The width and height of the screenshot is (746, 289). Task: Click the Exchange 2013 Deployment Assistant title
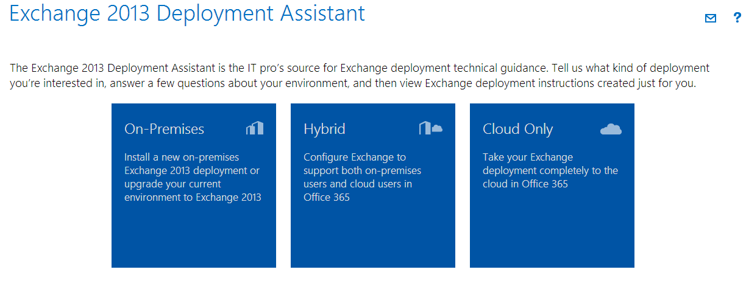coord(187,13)
